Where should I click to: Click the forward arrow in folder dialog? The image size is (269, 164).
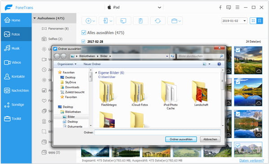(x=63, y=56)
